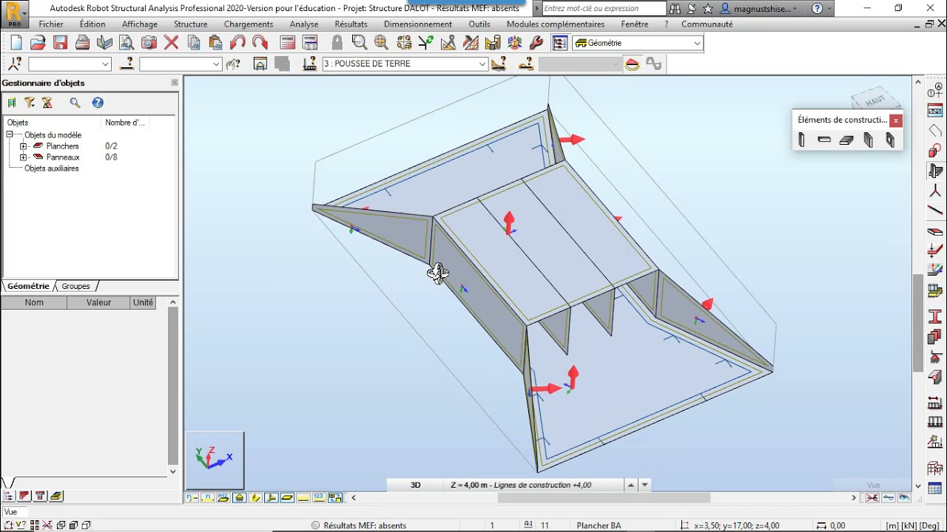947x532 pixels.
Task: Click the down arrow beside construction lines level
Action: [645, 485]
